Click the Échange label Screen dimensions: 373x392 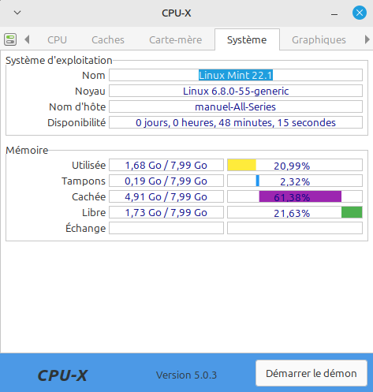click(x=86, y=228)
